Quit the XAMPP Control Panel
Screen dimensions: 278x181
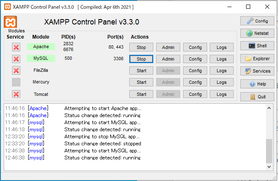click(257, 97)
